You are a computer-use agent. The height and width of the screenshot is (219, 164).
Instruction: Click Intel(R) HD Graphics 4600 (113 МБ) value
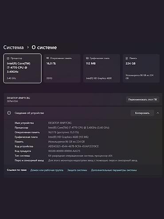point(68,137)
